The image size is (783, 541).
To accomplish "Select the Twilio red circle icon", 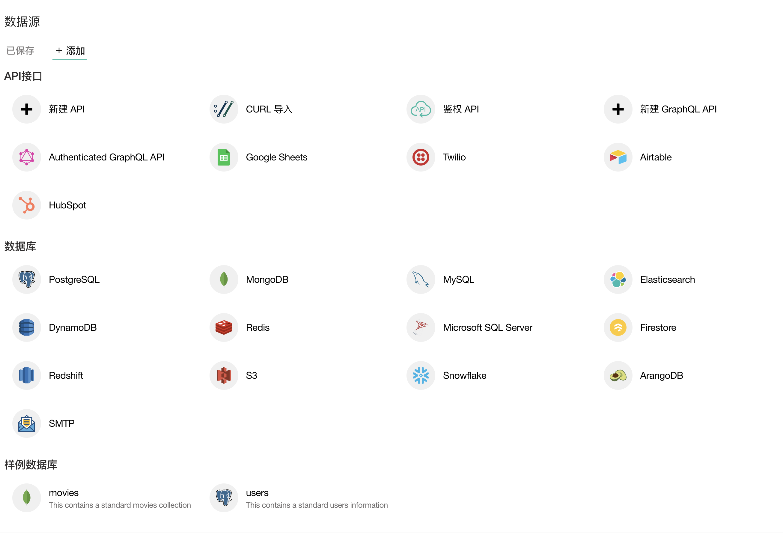I will 421,157.
